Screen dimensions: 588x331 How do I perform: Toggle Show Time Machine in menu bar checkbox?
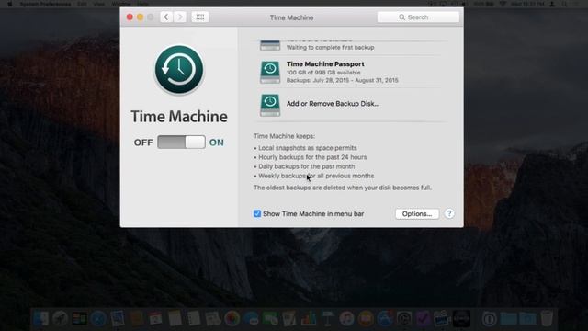coord(257,214)
